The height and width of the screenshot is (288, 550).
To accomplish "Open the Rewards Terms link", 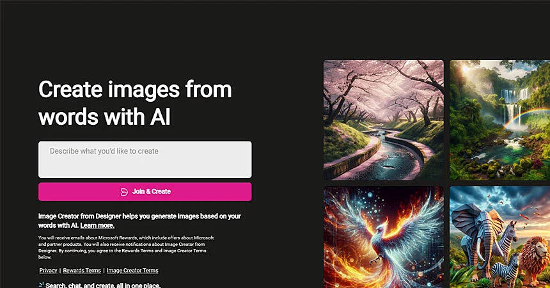I will [x=82, y=271].
